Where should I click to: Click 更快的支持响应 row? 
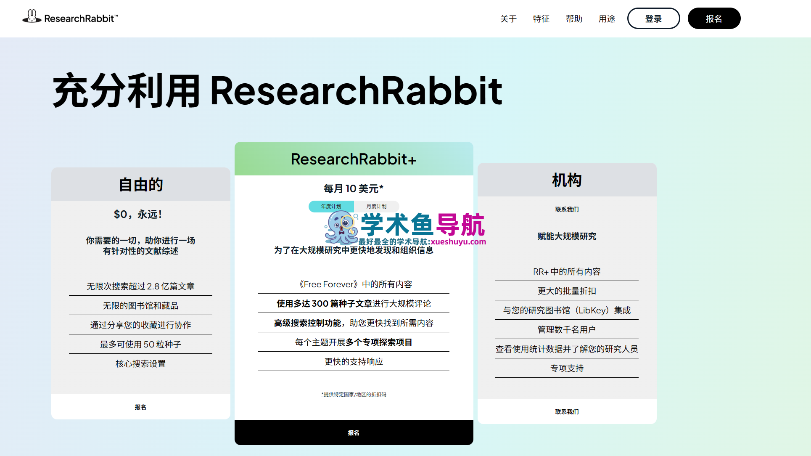coord(354,361)
